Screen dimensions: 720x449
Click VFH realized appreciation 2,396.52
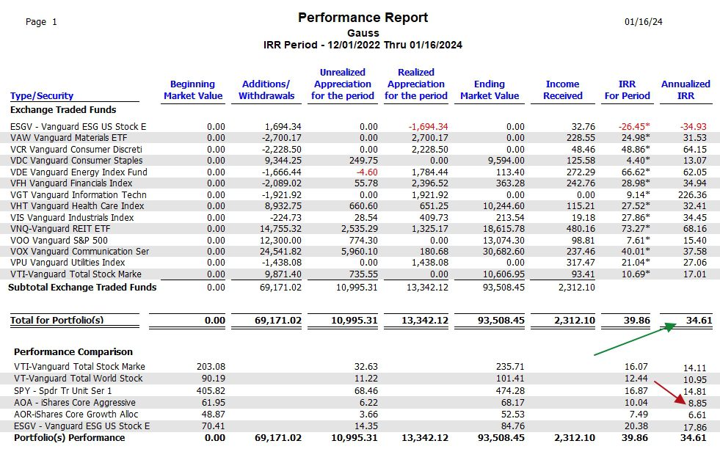coord(430,183)
